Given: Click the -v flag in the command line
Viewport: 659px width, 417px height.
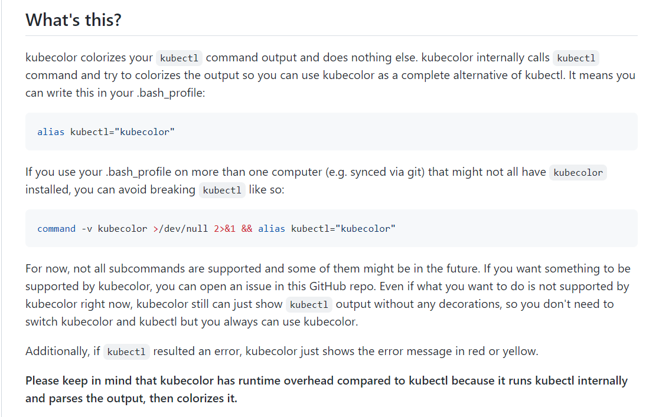Looking at the screenshot, I should pyautogui.click(x=87, y=229).
